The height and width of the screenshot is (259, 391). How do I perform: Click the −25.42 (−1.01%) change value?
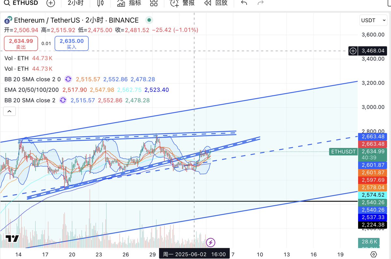[x=175, y=30]
